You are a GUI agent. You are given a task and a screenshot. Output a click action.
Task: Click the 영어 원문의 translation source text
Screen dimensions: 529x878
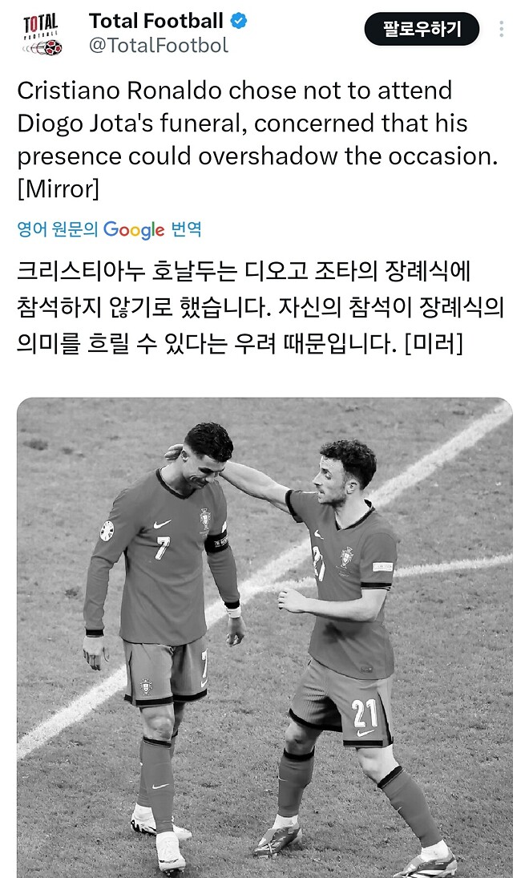click(x=58, y=229)
